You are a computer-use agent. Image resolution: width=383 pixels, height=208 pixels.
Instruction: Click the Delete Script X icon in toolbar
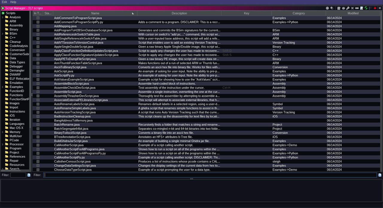pyautogui.click(x=352, y=8)
